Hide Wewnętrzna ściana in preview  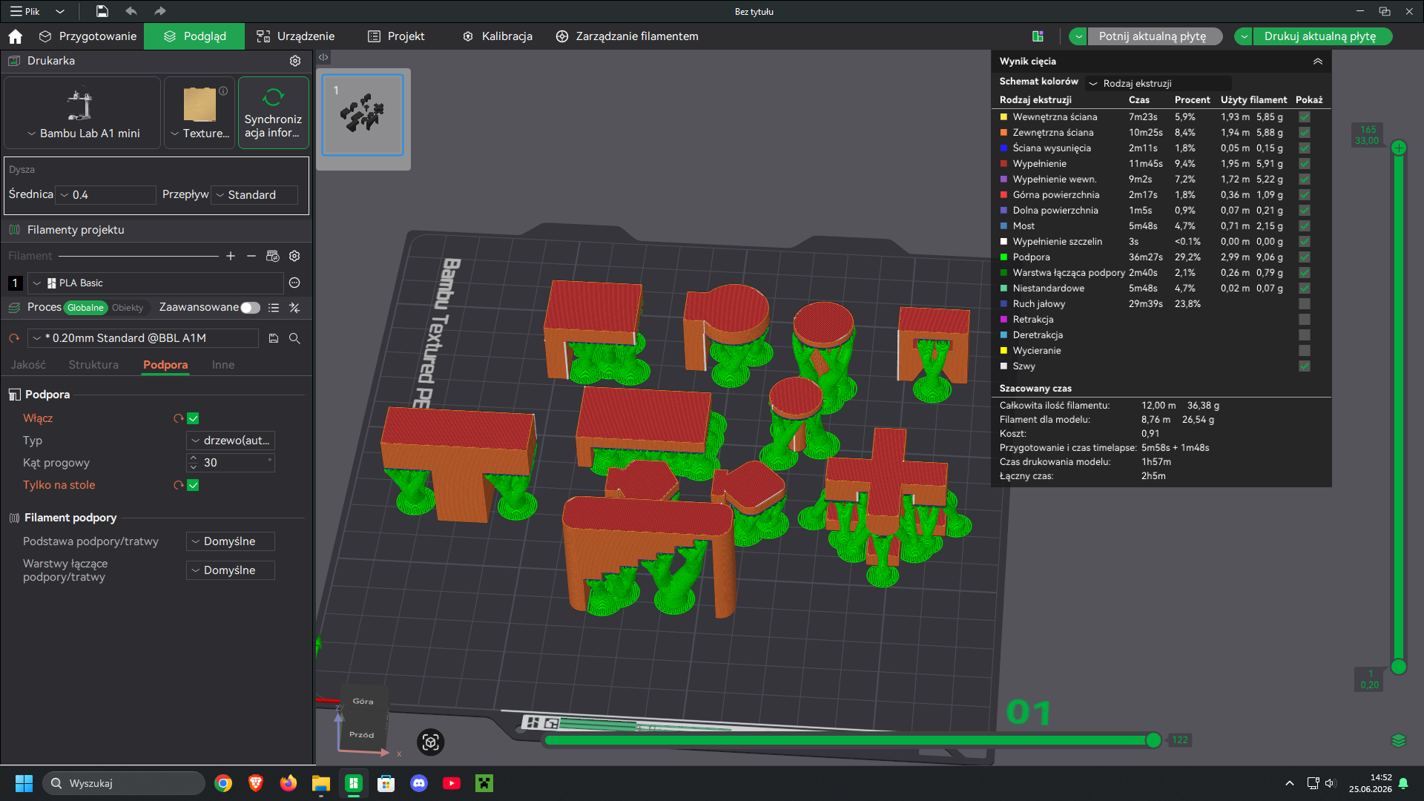(x=1305, y=117)
